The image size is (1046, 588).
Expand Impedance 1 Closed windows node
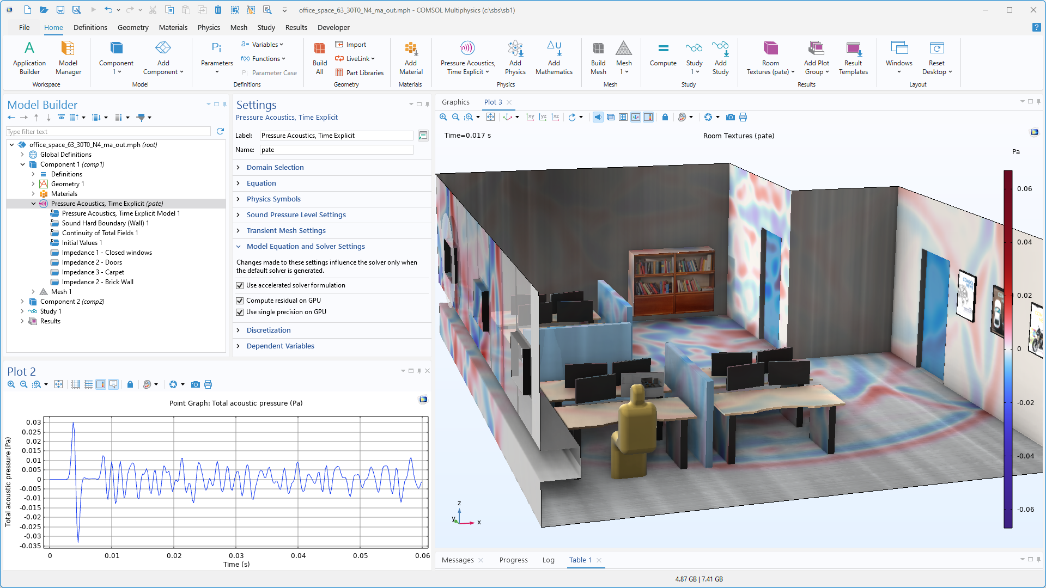pyautogui.click(x=45, y=253)
